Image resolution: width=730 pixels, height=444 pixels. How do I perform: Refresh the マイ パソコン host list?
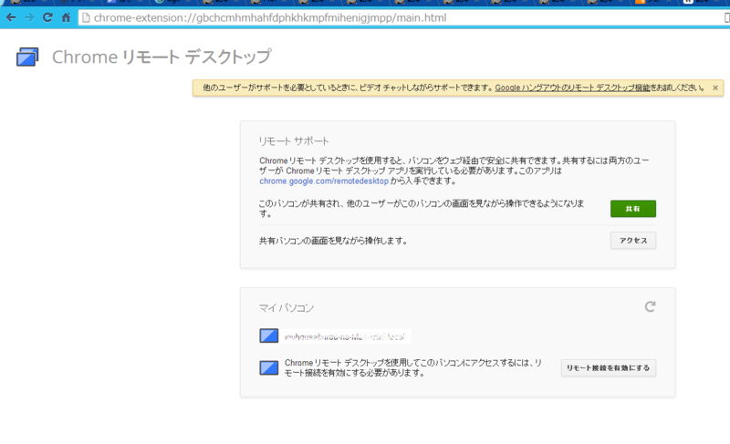[650, 306]
